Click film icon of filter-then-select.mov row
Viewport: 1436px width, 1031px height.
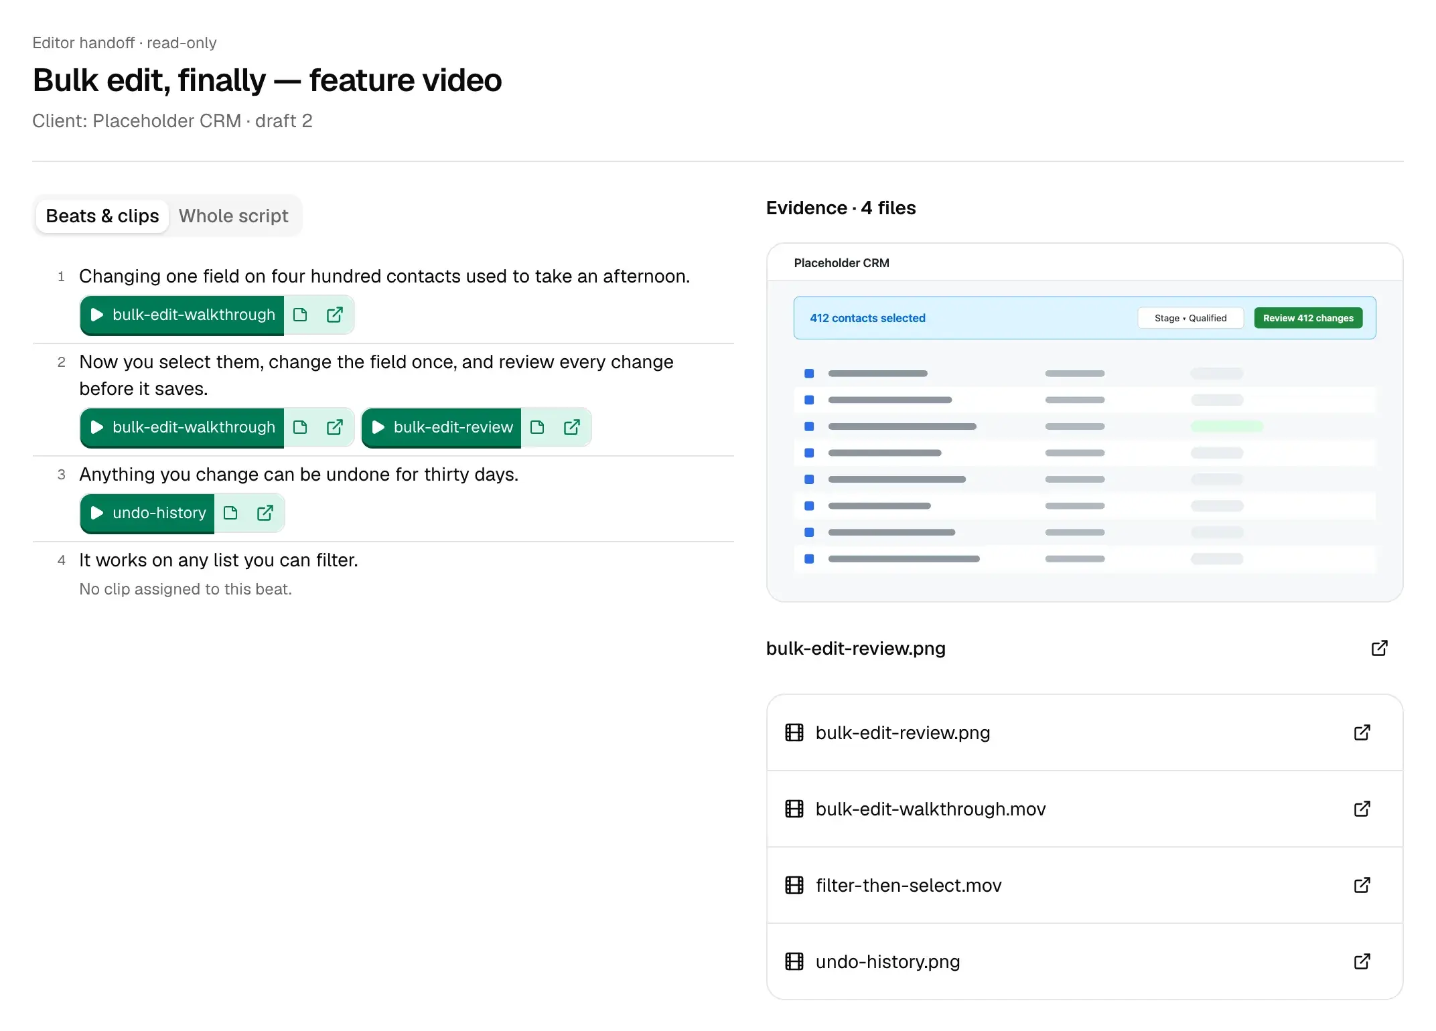[794, 885]
